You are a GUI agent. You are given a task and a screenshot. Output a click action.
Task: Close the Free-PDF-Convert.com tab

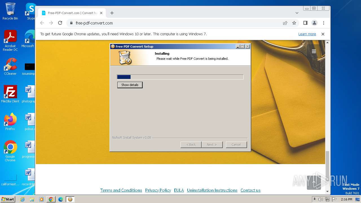click(x=101, y=13)
